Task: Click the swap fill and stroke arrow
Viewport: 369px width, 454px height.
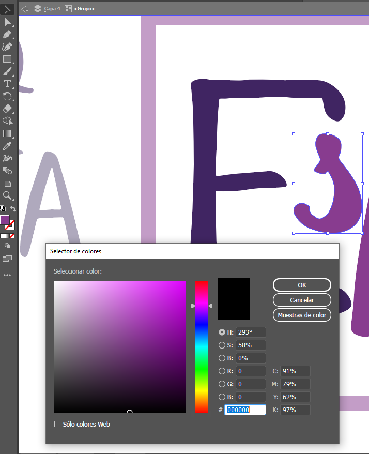Action: coord(13,209)
